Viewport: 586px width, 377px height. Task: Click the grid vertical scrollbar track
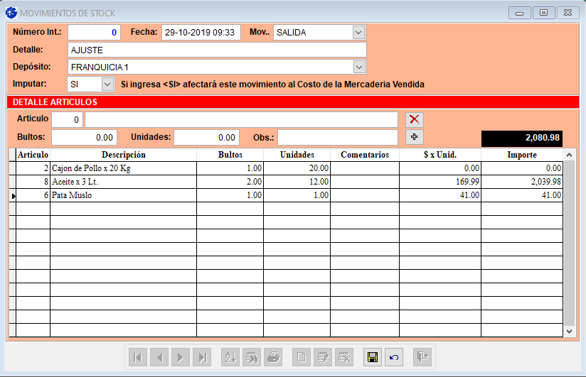tap(569, 243)
